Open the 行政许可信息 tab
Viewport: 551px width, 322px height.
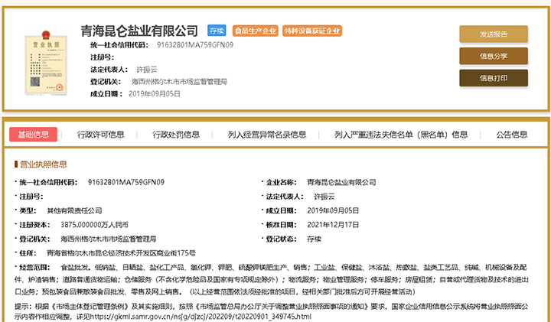[x=101, y=135]
